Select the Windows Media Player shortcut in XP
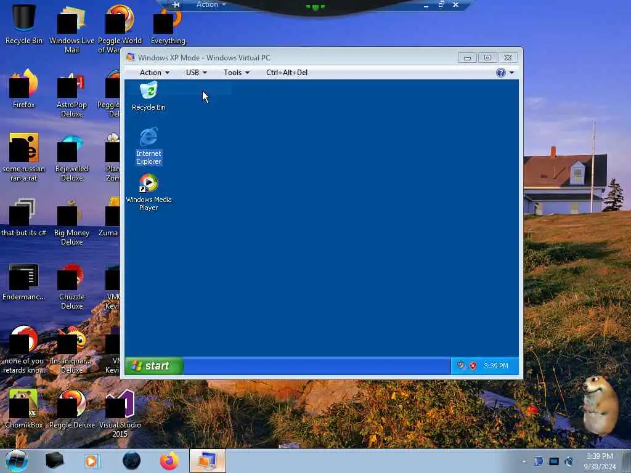 149,192
